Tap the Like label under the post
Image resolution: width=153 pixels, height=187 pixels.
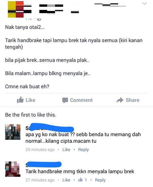pyautogui.click(x=31, y=100)
